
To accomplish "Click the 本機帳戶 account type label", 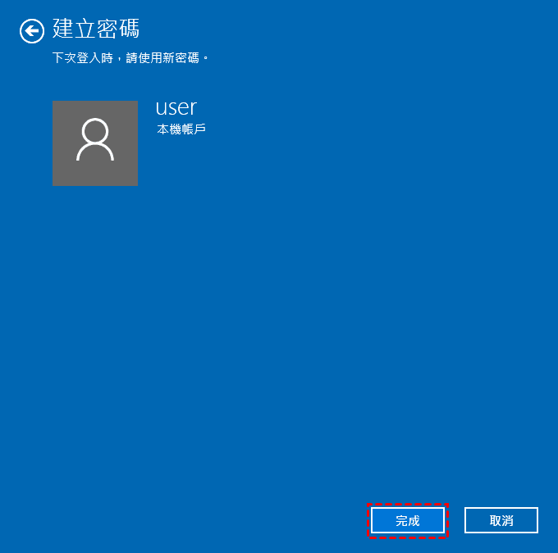I will 181,129.
